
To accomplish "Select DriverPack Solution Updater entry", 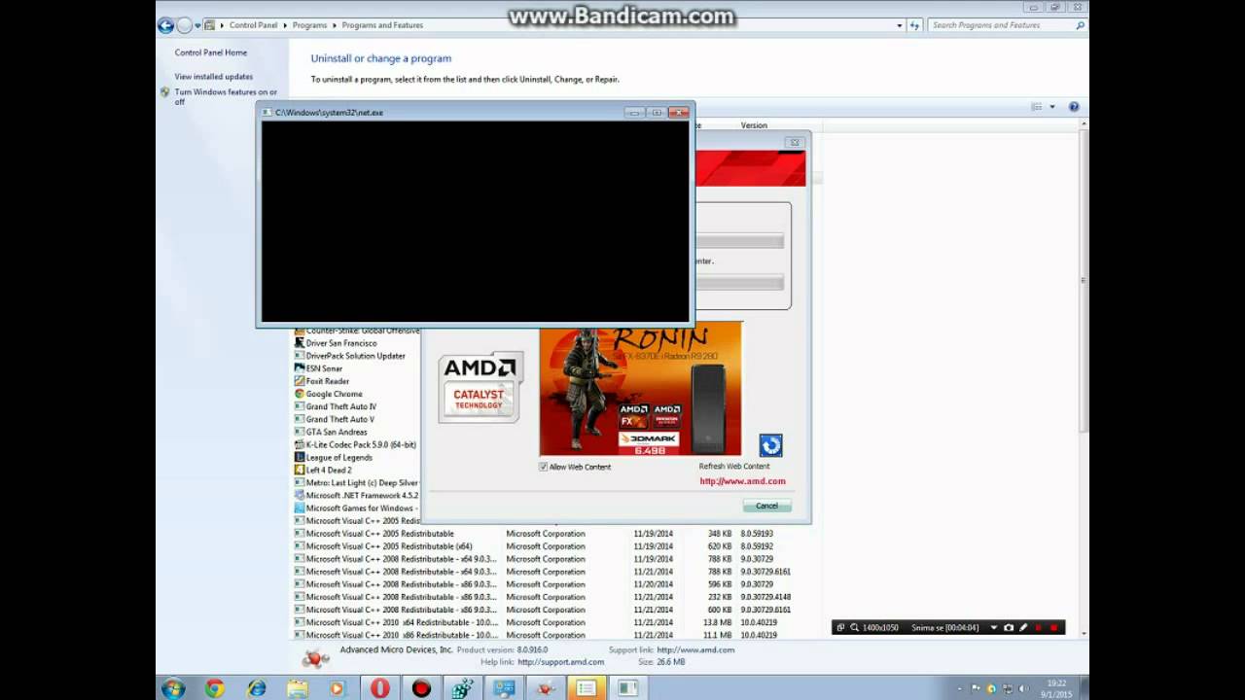I will point(356,356).
